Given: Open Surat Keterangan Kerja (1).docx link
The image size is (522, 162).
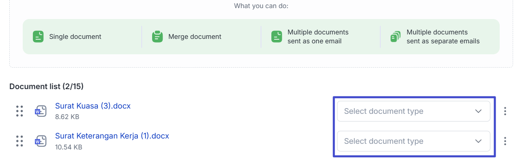Looking at the screenshot, I should [112, 136].
